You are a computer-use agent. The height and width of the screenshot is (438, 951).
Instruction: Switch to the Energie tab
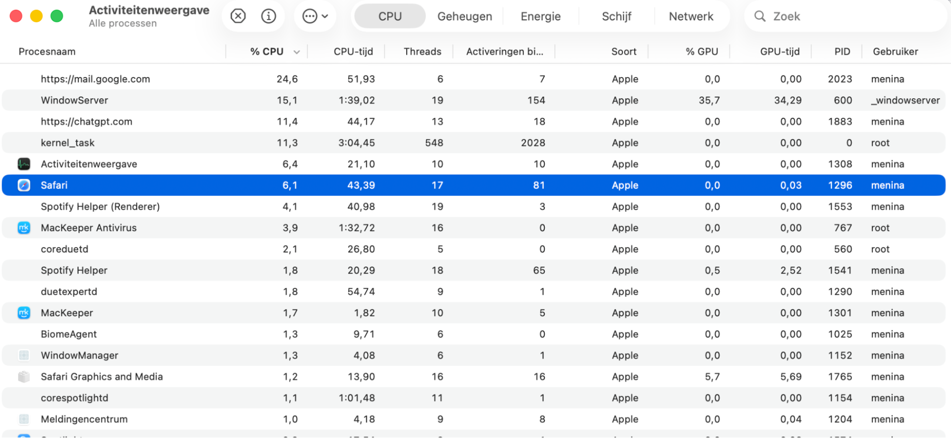tap(540, 16)
